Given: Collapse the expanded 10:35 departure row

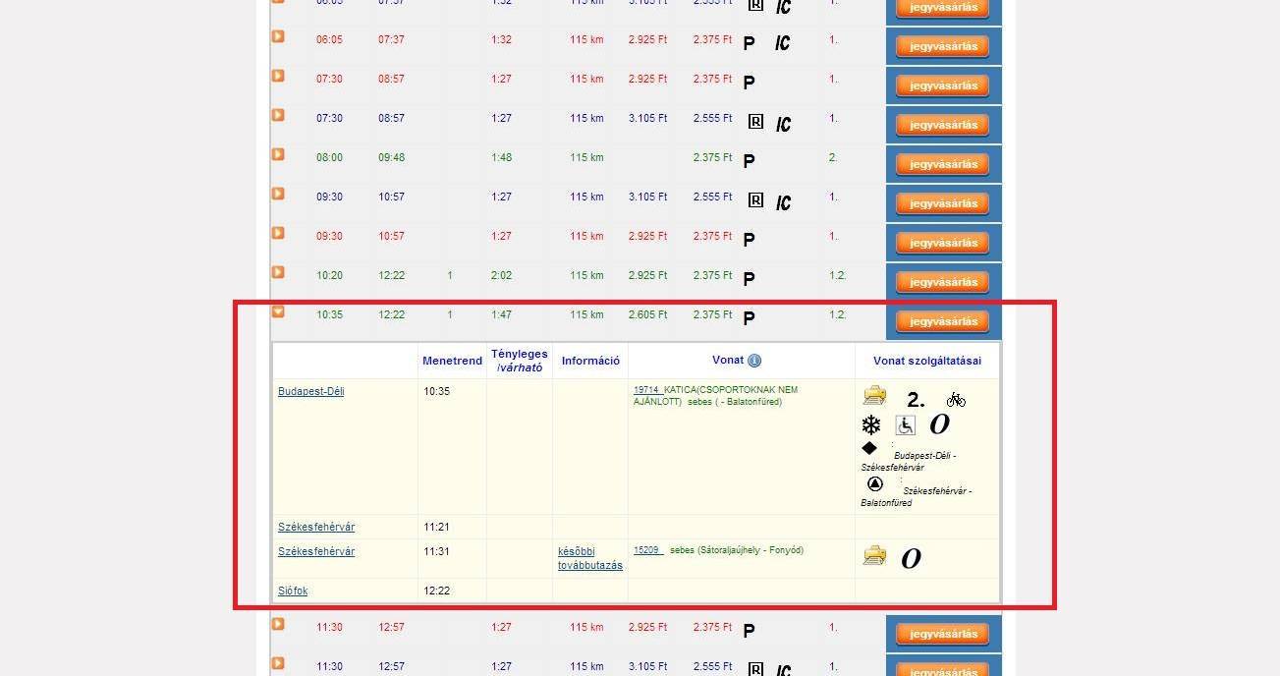Looking at the screenshot, I should pos(278,311).
